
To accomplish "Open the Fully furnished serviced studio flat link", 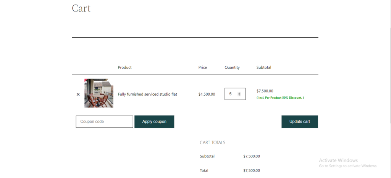I will (x=147, y=95).
